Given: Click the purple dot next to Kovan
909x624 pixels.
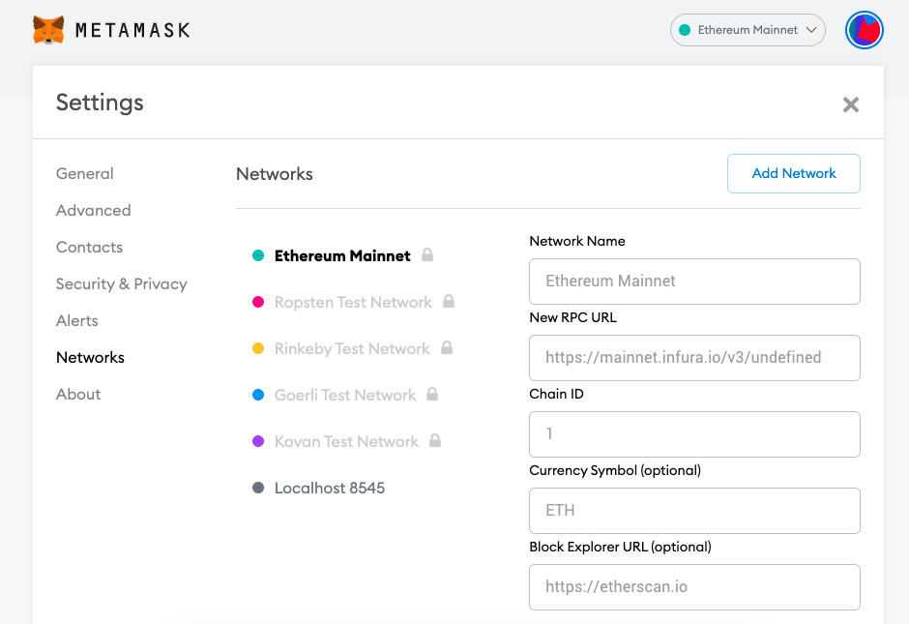Looking at the screenshot, I should pyautogui.click(x=258, y=441).
